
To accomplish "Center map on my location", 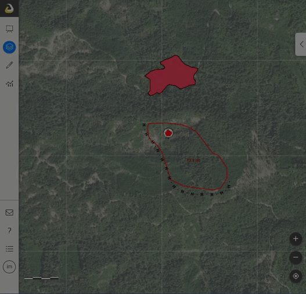I will point(296,276).
